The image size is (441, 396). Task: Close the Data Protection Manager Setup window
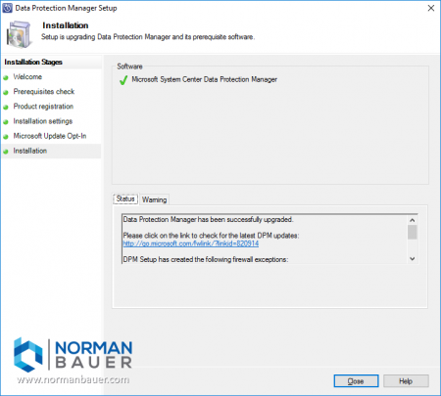(x=431, y=8)
